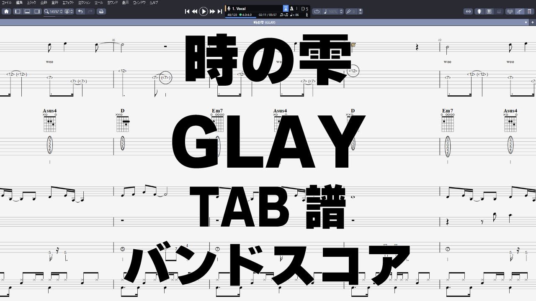Toggle loop playback mode
This screenshot has height=301, width=536.
pos(317,11)
